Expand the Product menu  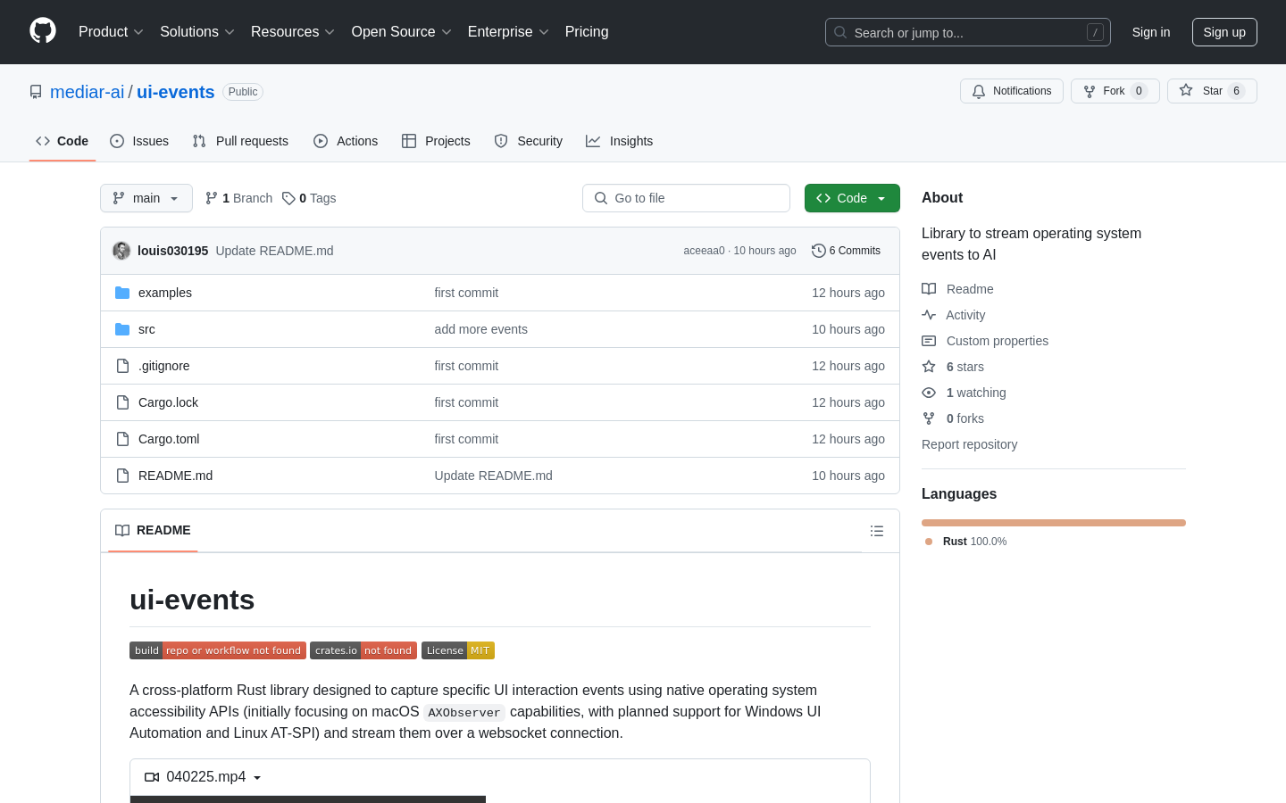click(x=111, y=31)
